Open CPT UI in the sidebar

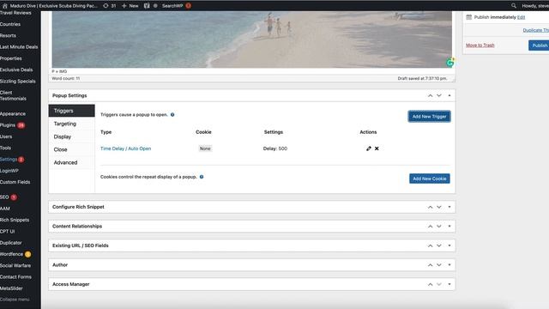point(8,232)
